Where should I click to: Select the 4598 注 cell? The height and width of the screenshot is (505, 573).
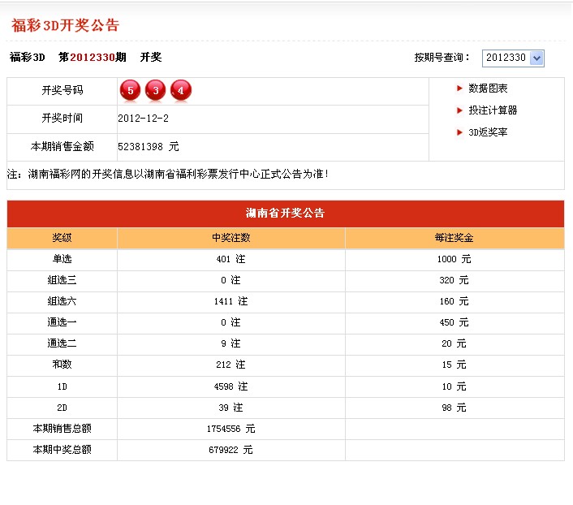pyautogui.click(x=230, y=386)
